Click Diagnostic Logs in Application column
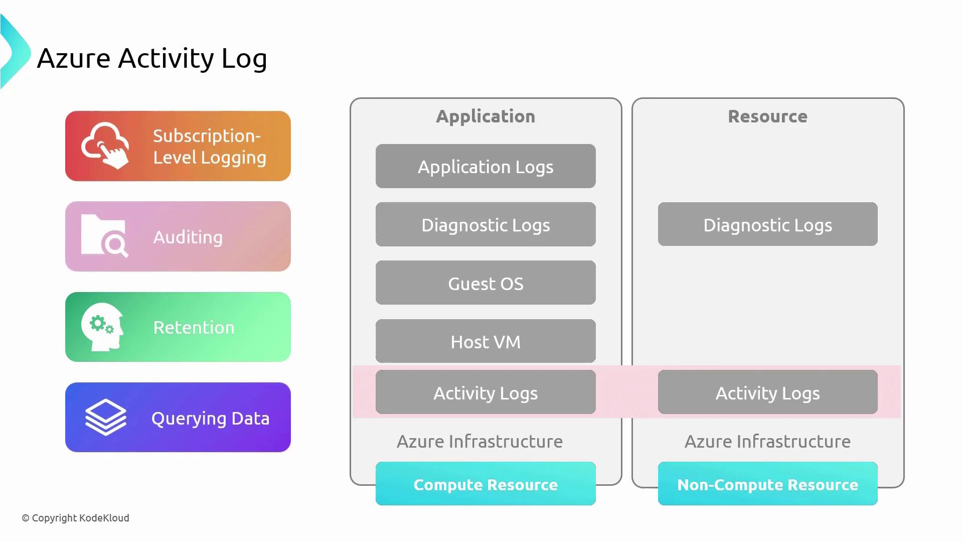Image resolution: width=963 pixels, height=542 pixels. [486, 225]
